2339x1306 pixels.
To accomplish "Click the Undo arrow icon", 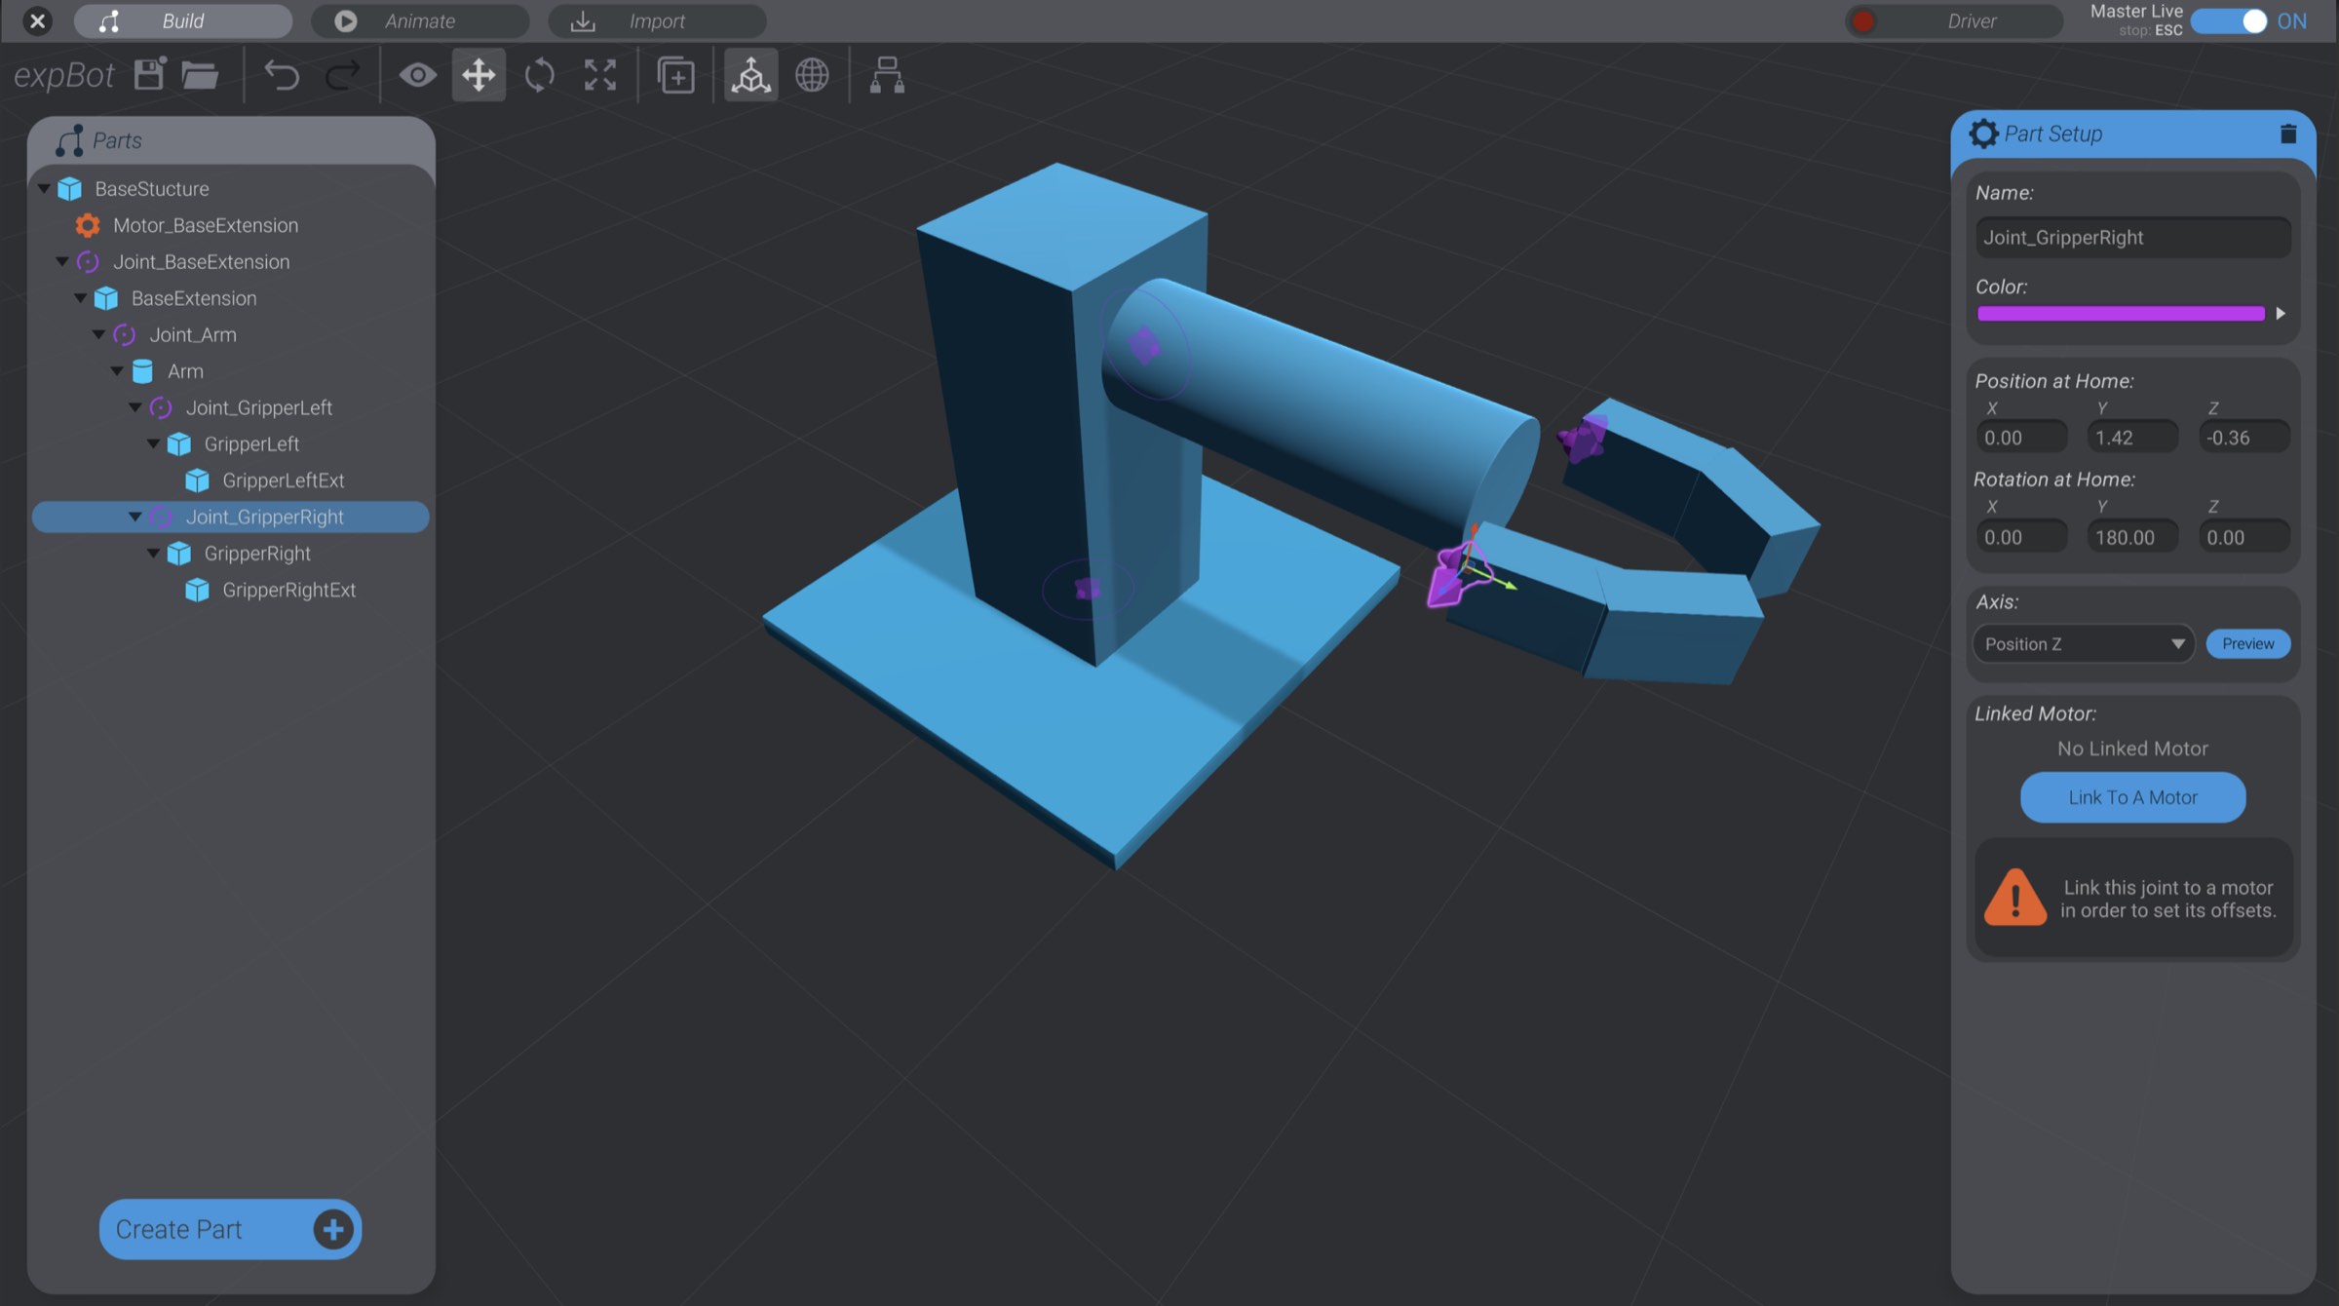I will pyautogui.click(x=284, y=75).
